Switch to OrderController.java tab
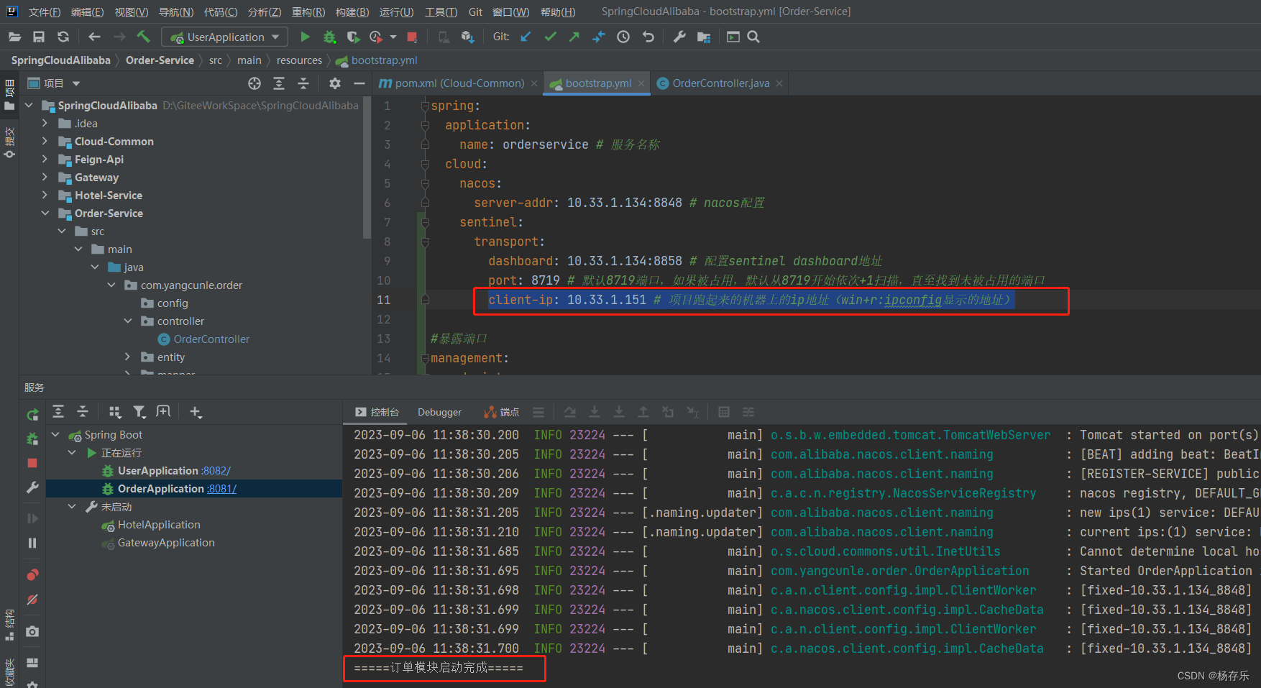 (720, 83)
